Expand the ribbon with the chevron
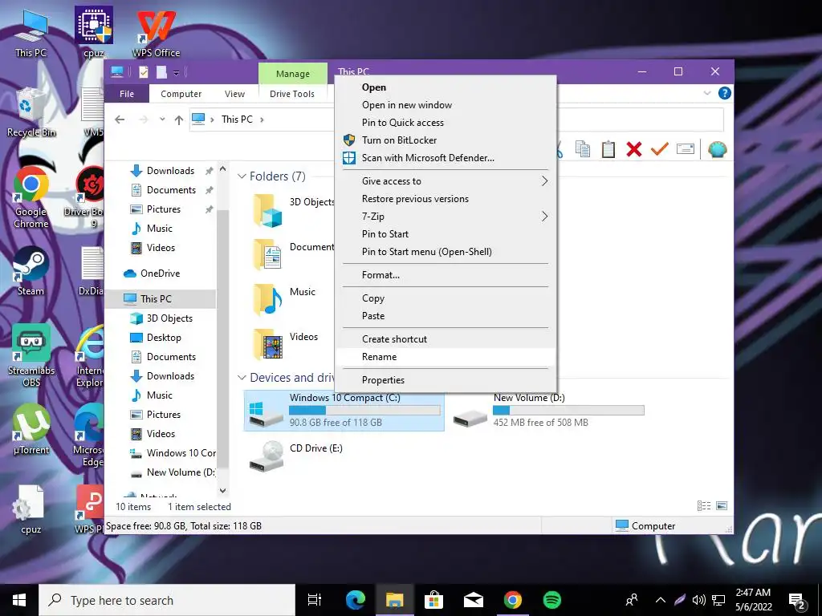 pyautogui.click(x=706, y=93)
